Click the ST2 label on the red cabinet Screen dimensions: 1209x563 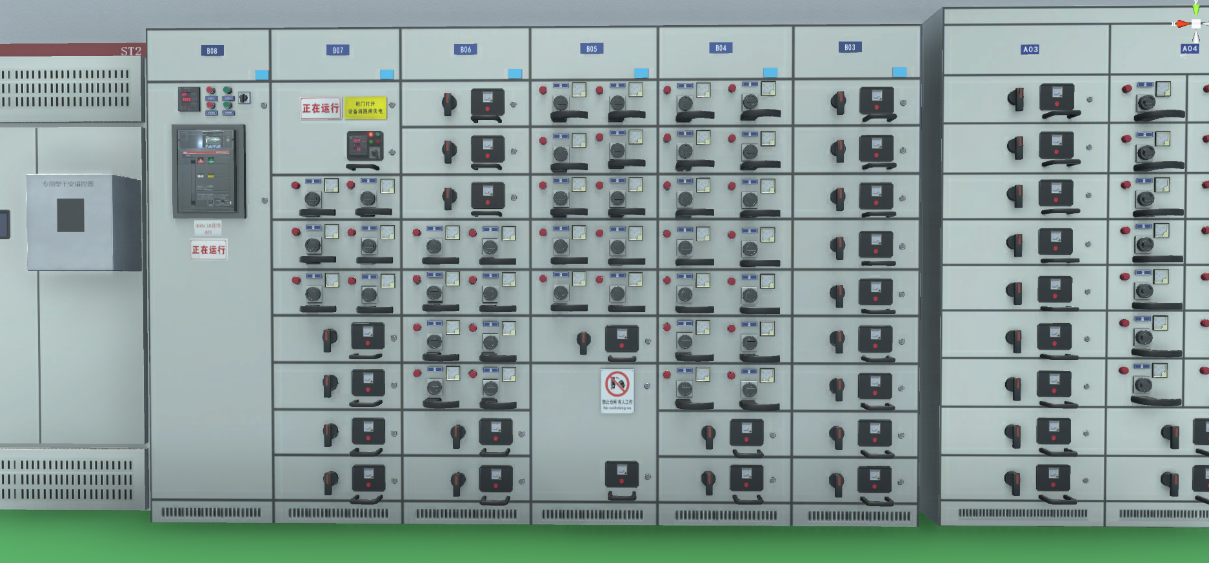(x=130, y=51)
